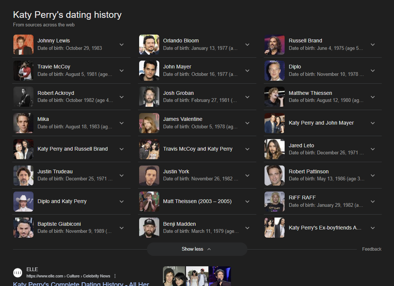
Task: Expand Katy Perry and Russell Brand chevron
Action: point(122,149)
